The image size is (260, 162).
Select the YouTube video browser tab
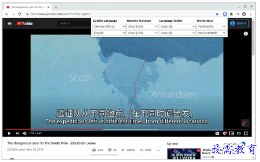27,7
